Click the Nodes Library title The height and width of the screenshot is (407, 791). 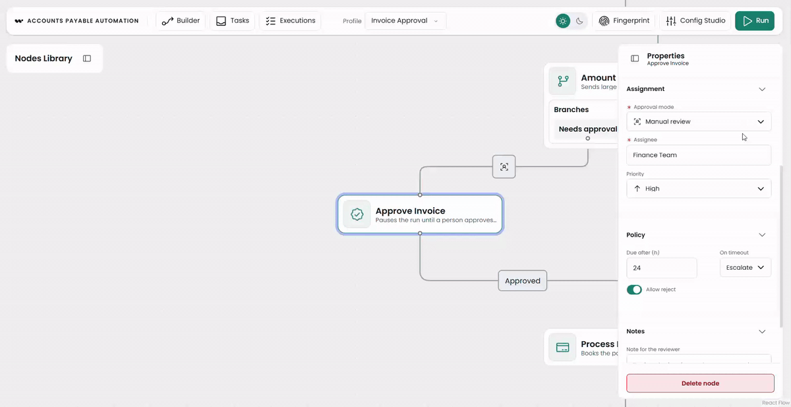(44, 59)
